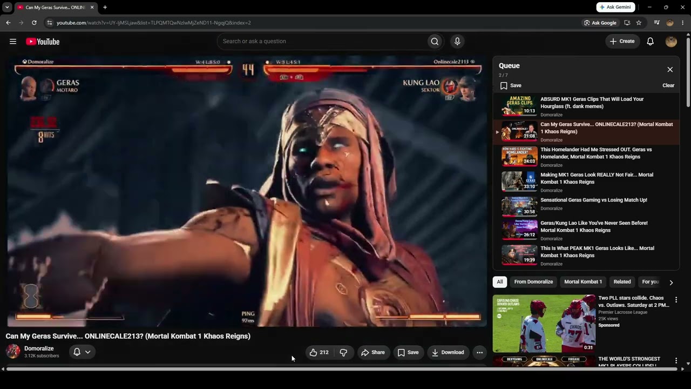Bookmark this page with star icon
The image size is (691, 389).
click(639, 23)
